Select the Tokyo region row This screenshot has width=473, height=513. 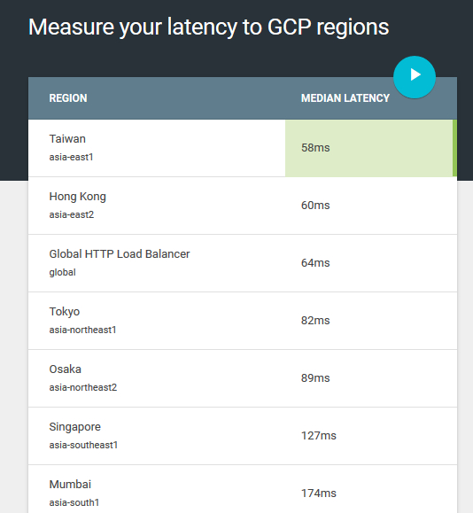243,321
